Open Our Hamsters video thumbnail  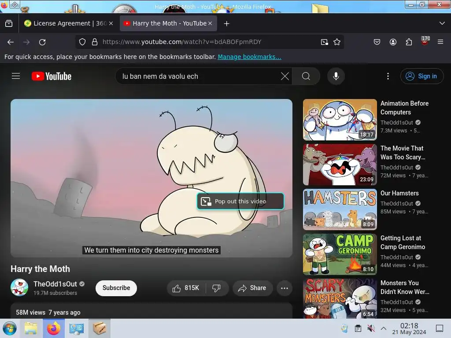pyautogui.click(x=340, y=209)
